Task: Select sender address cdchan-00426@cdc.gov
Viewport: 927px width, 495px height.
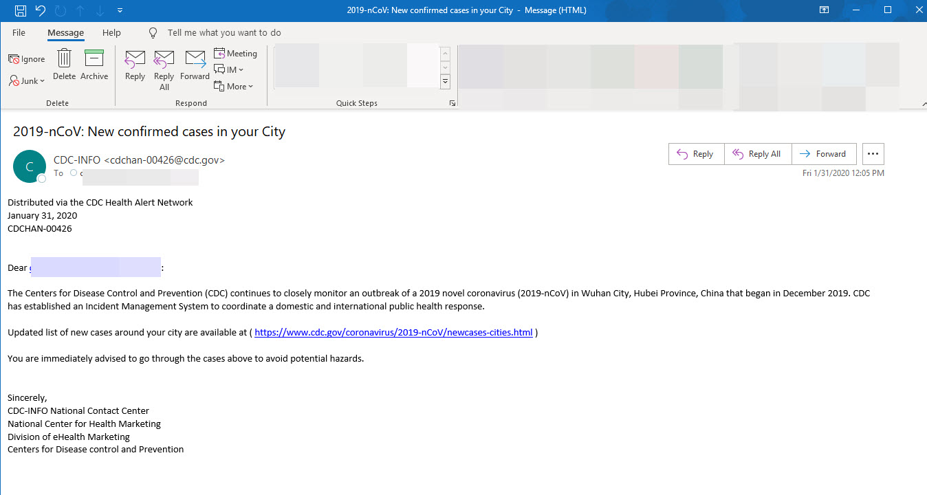Action: pos(164,159)
